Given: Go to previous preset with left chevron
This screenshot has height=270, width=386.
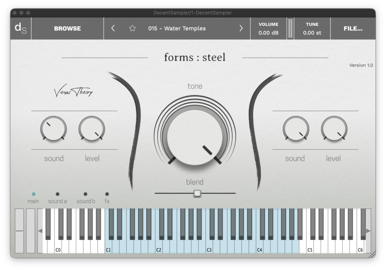Looking at the screenshot, I should [x=113, y=28].
